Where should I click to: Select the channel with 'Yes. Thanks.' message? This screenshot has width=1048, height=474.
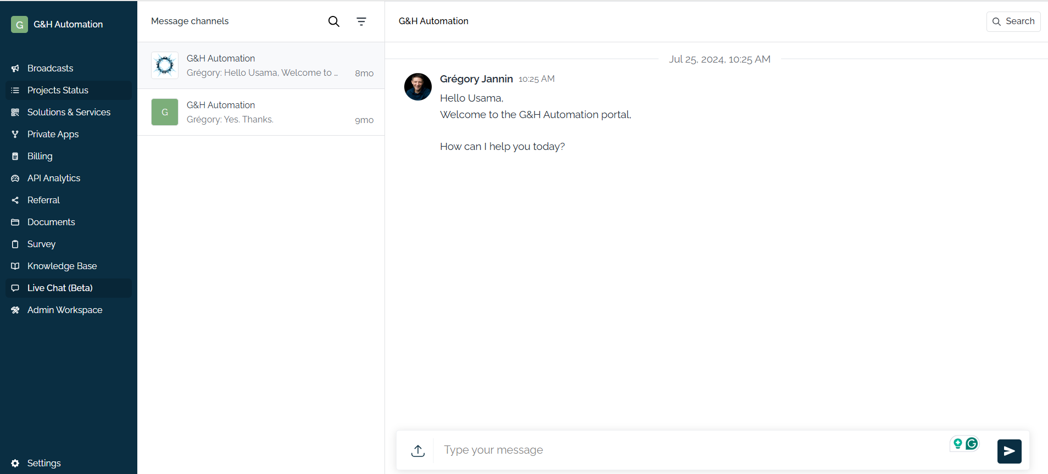(261, 112)
